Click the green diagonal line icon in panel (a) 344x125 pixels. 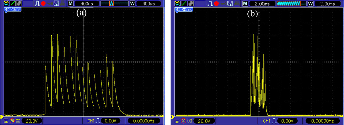(x=12, y=3)
